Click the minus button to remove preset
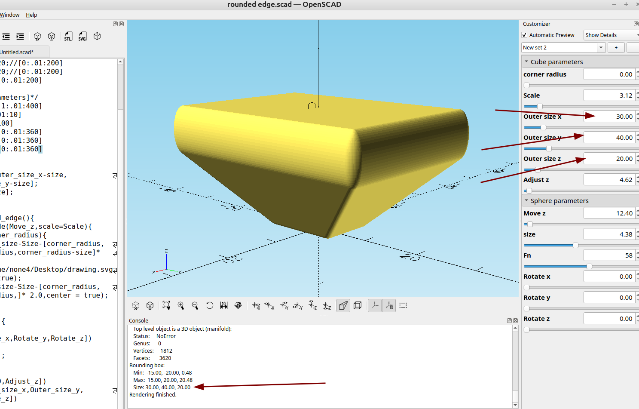639x409 pixels. [x=634, y=48]
